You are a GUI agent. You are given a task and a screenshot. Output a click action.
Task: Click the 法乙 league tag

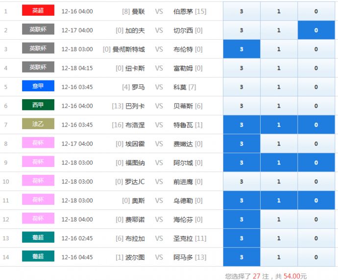tap(38, 124)
